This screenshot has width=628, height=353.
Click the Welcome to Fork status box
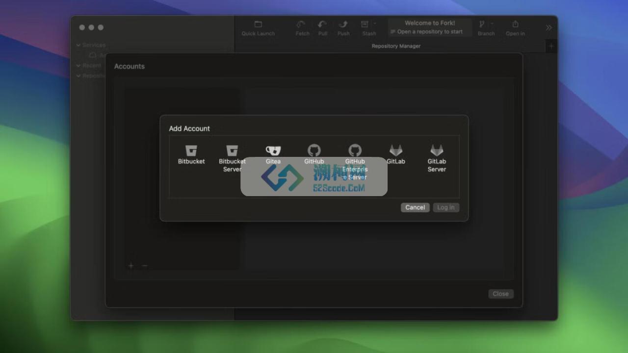[x=430, y=27]
